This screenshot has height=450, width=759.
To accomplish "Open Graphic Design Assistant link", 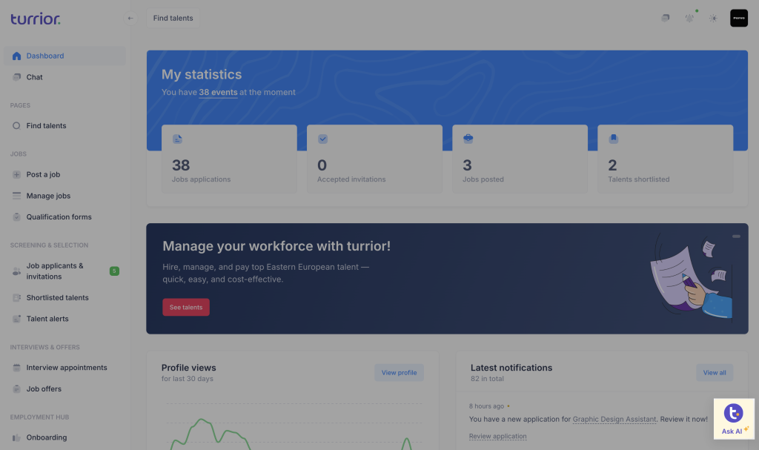I will coord(614,419).
